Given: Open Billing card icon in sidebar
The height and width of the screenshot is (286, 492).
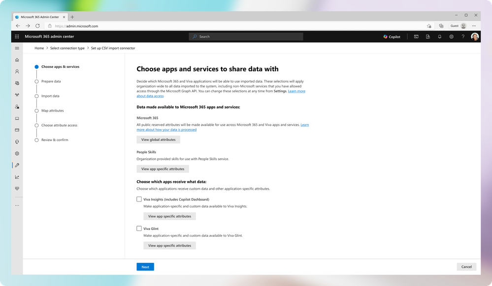Looking at the screenshot, I should [17, 130].
